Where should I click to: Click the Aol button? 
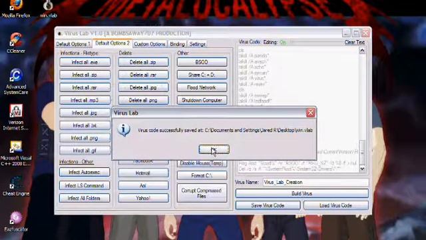coord(143,185)
